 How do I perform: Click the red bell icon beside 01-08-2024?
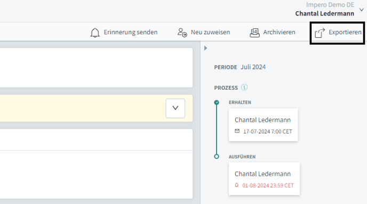click(237, 185)
